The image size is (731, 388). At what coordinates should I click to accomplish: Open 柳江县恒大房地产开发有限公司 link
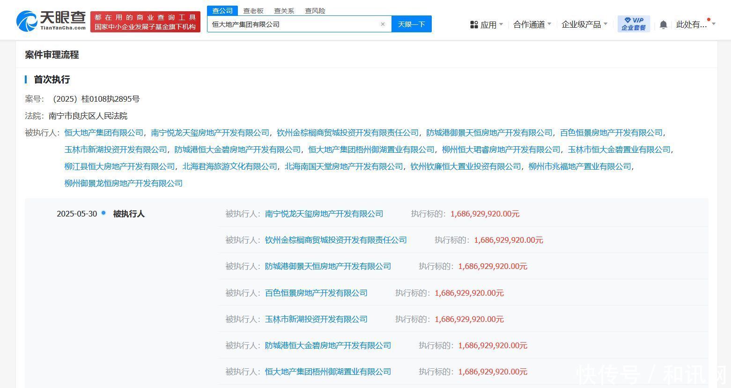click(x=119, y=166)
